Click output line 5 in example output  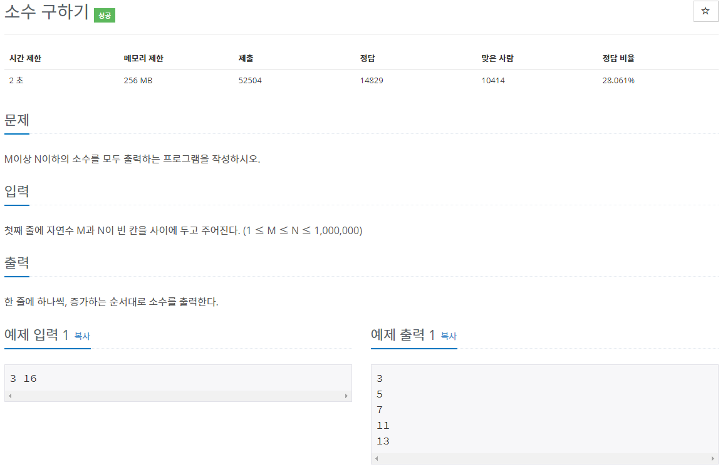(x=380, y=394)
